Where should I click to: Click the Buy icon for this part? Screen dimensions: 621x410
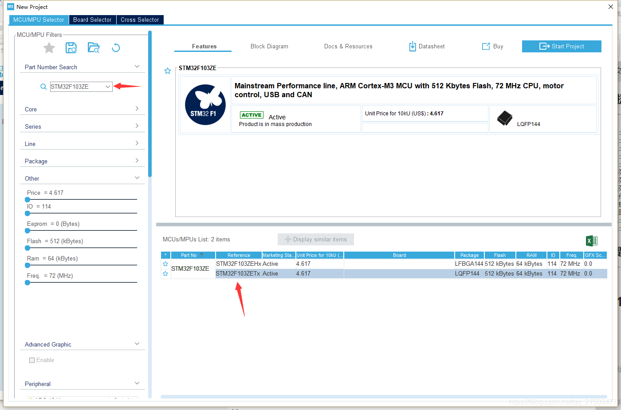point(493,46)
